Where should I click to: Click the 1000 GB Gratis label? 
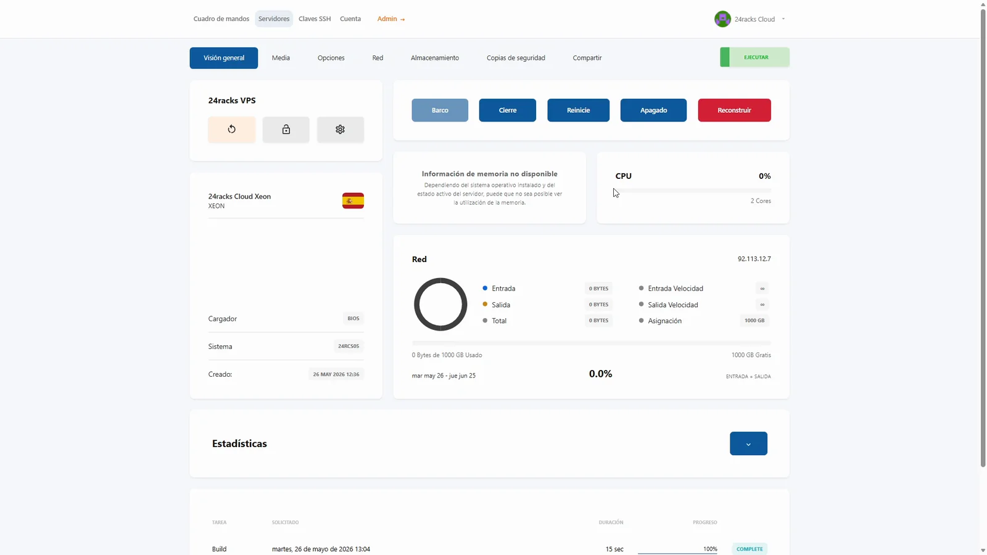pos(751,355)
